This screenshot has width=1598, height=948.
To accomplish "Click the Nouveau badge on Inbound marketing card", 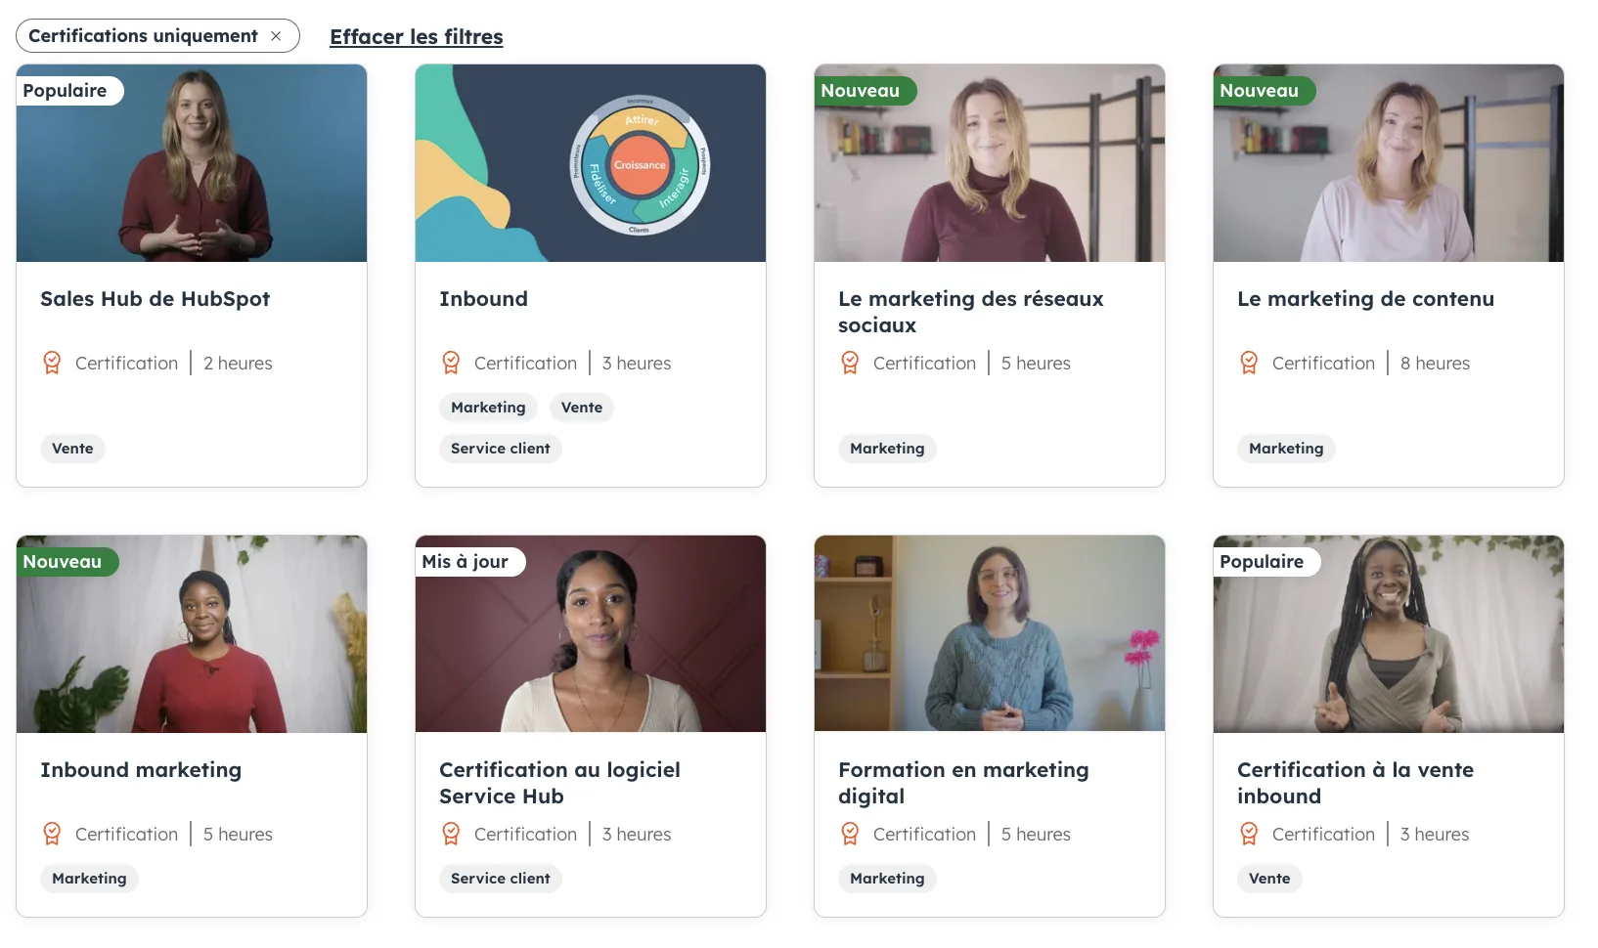I will 63,562.
